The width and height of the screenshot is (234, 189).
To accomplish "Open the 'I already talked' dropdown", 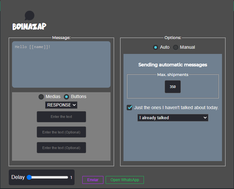I will (x=173, y=118).
